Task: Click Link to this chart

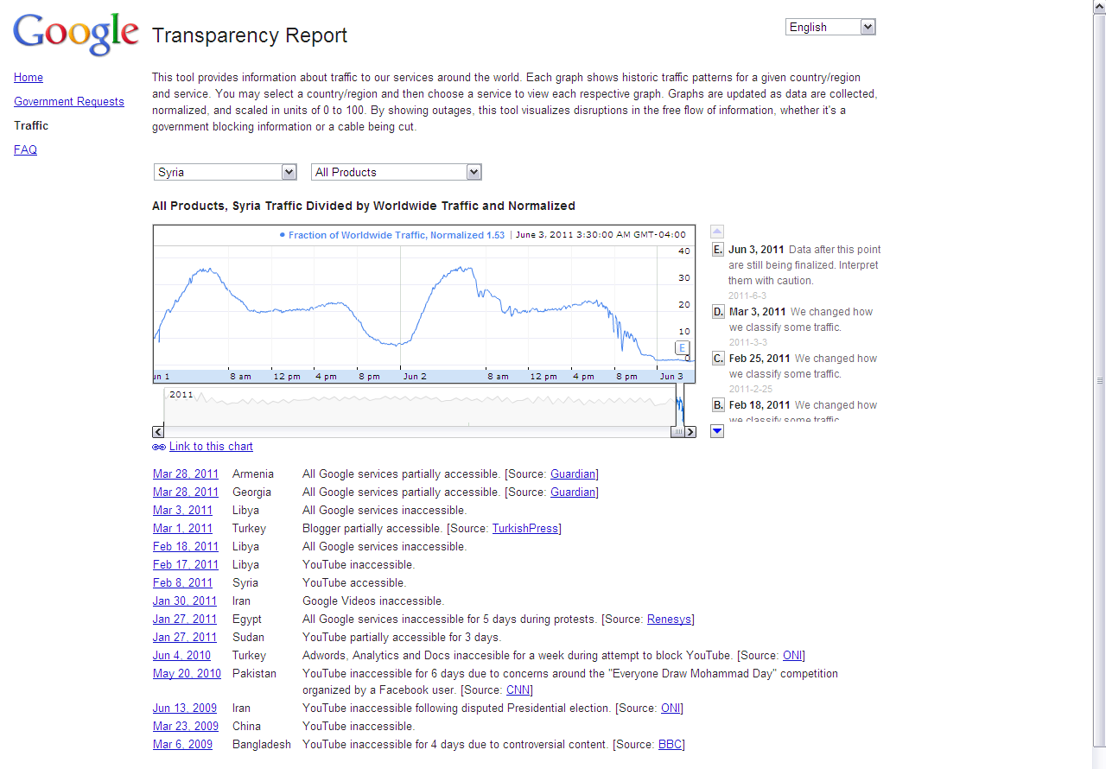Action: point(211,447)
